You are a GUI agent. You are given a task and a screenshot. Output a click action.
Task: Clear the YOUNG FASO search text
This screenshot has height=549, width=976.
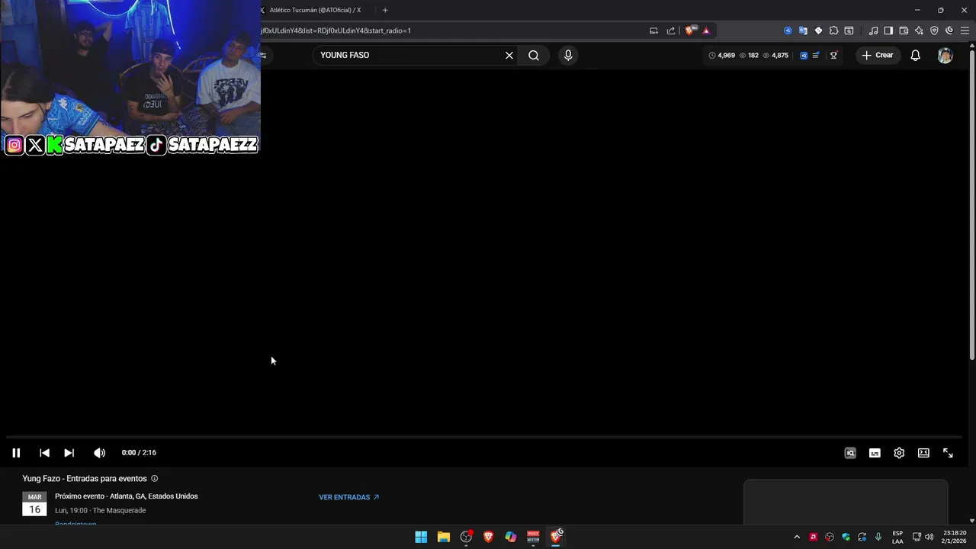coord(509,55)
